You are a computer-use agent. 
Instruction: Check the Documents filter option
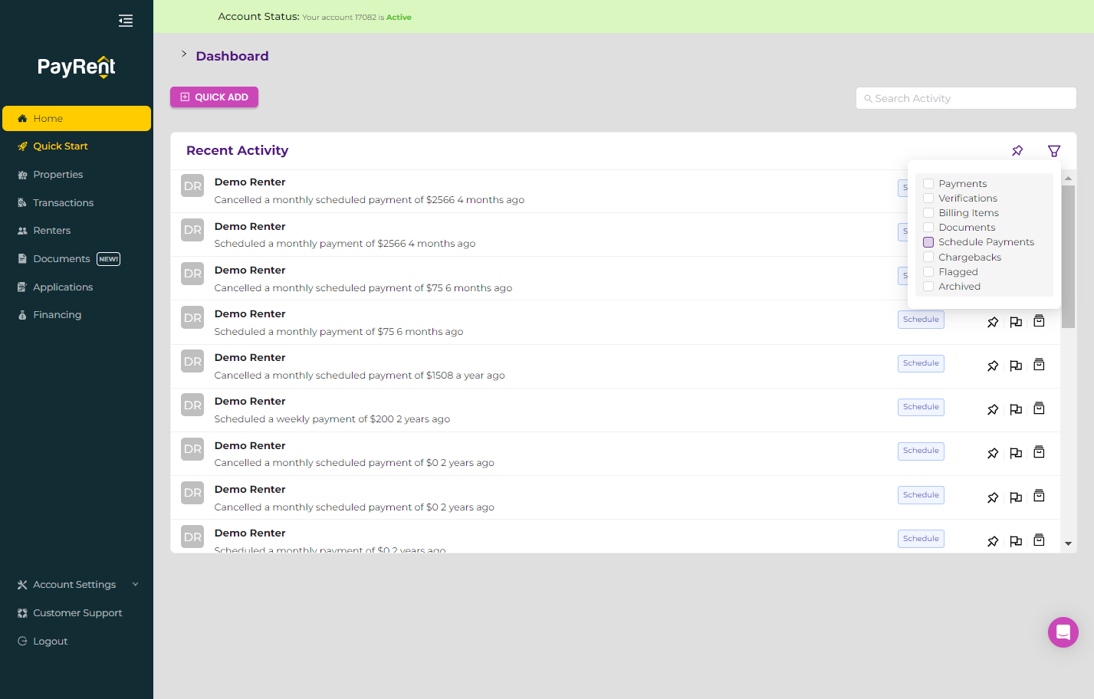[x=928, y=228]
